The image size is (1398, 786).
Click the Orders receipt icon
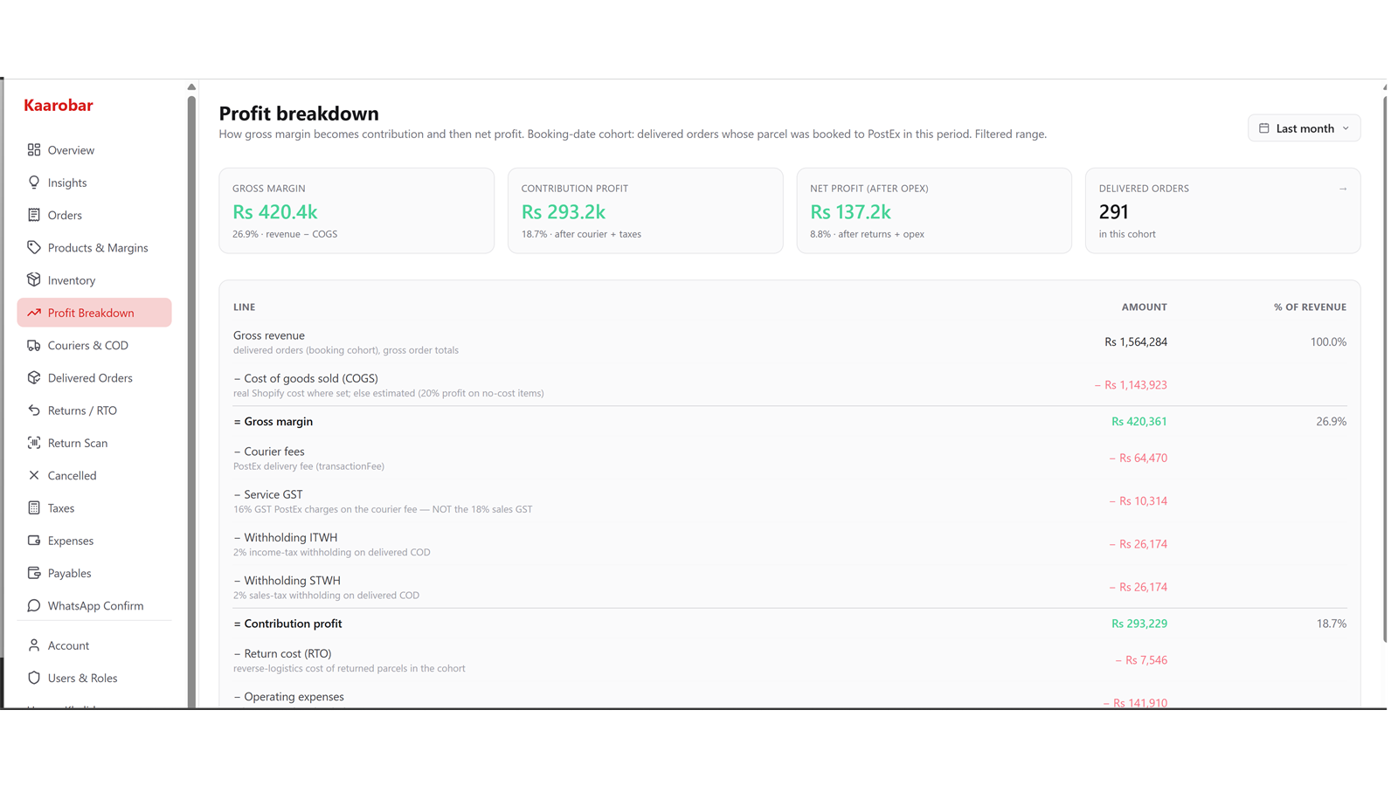34,215
